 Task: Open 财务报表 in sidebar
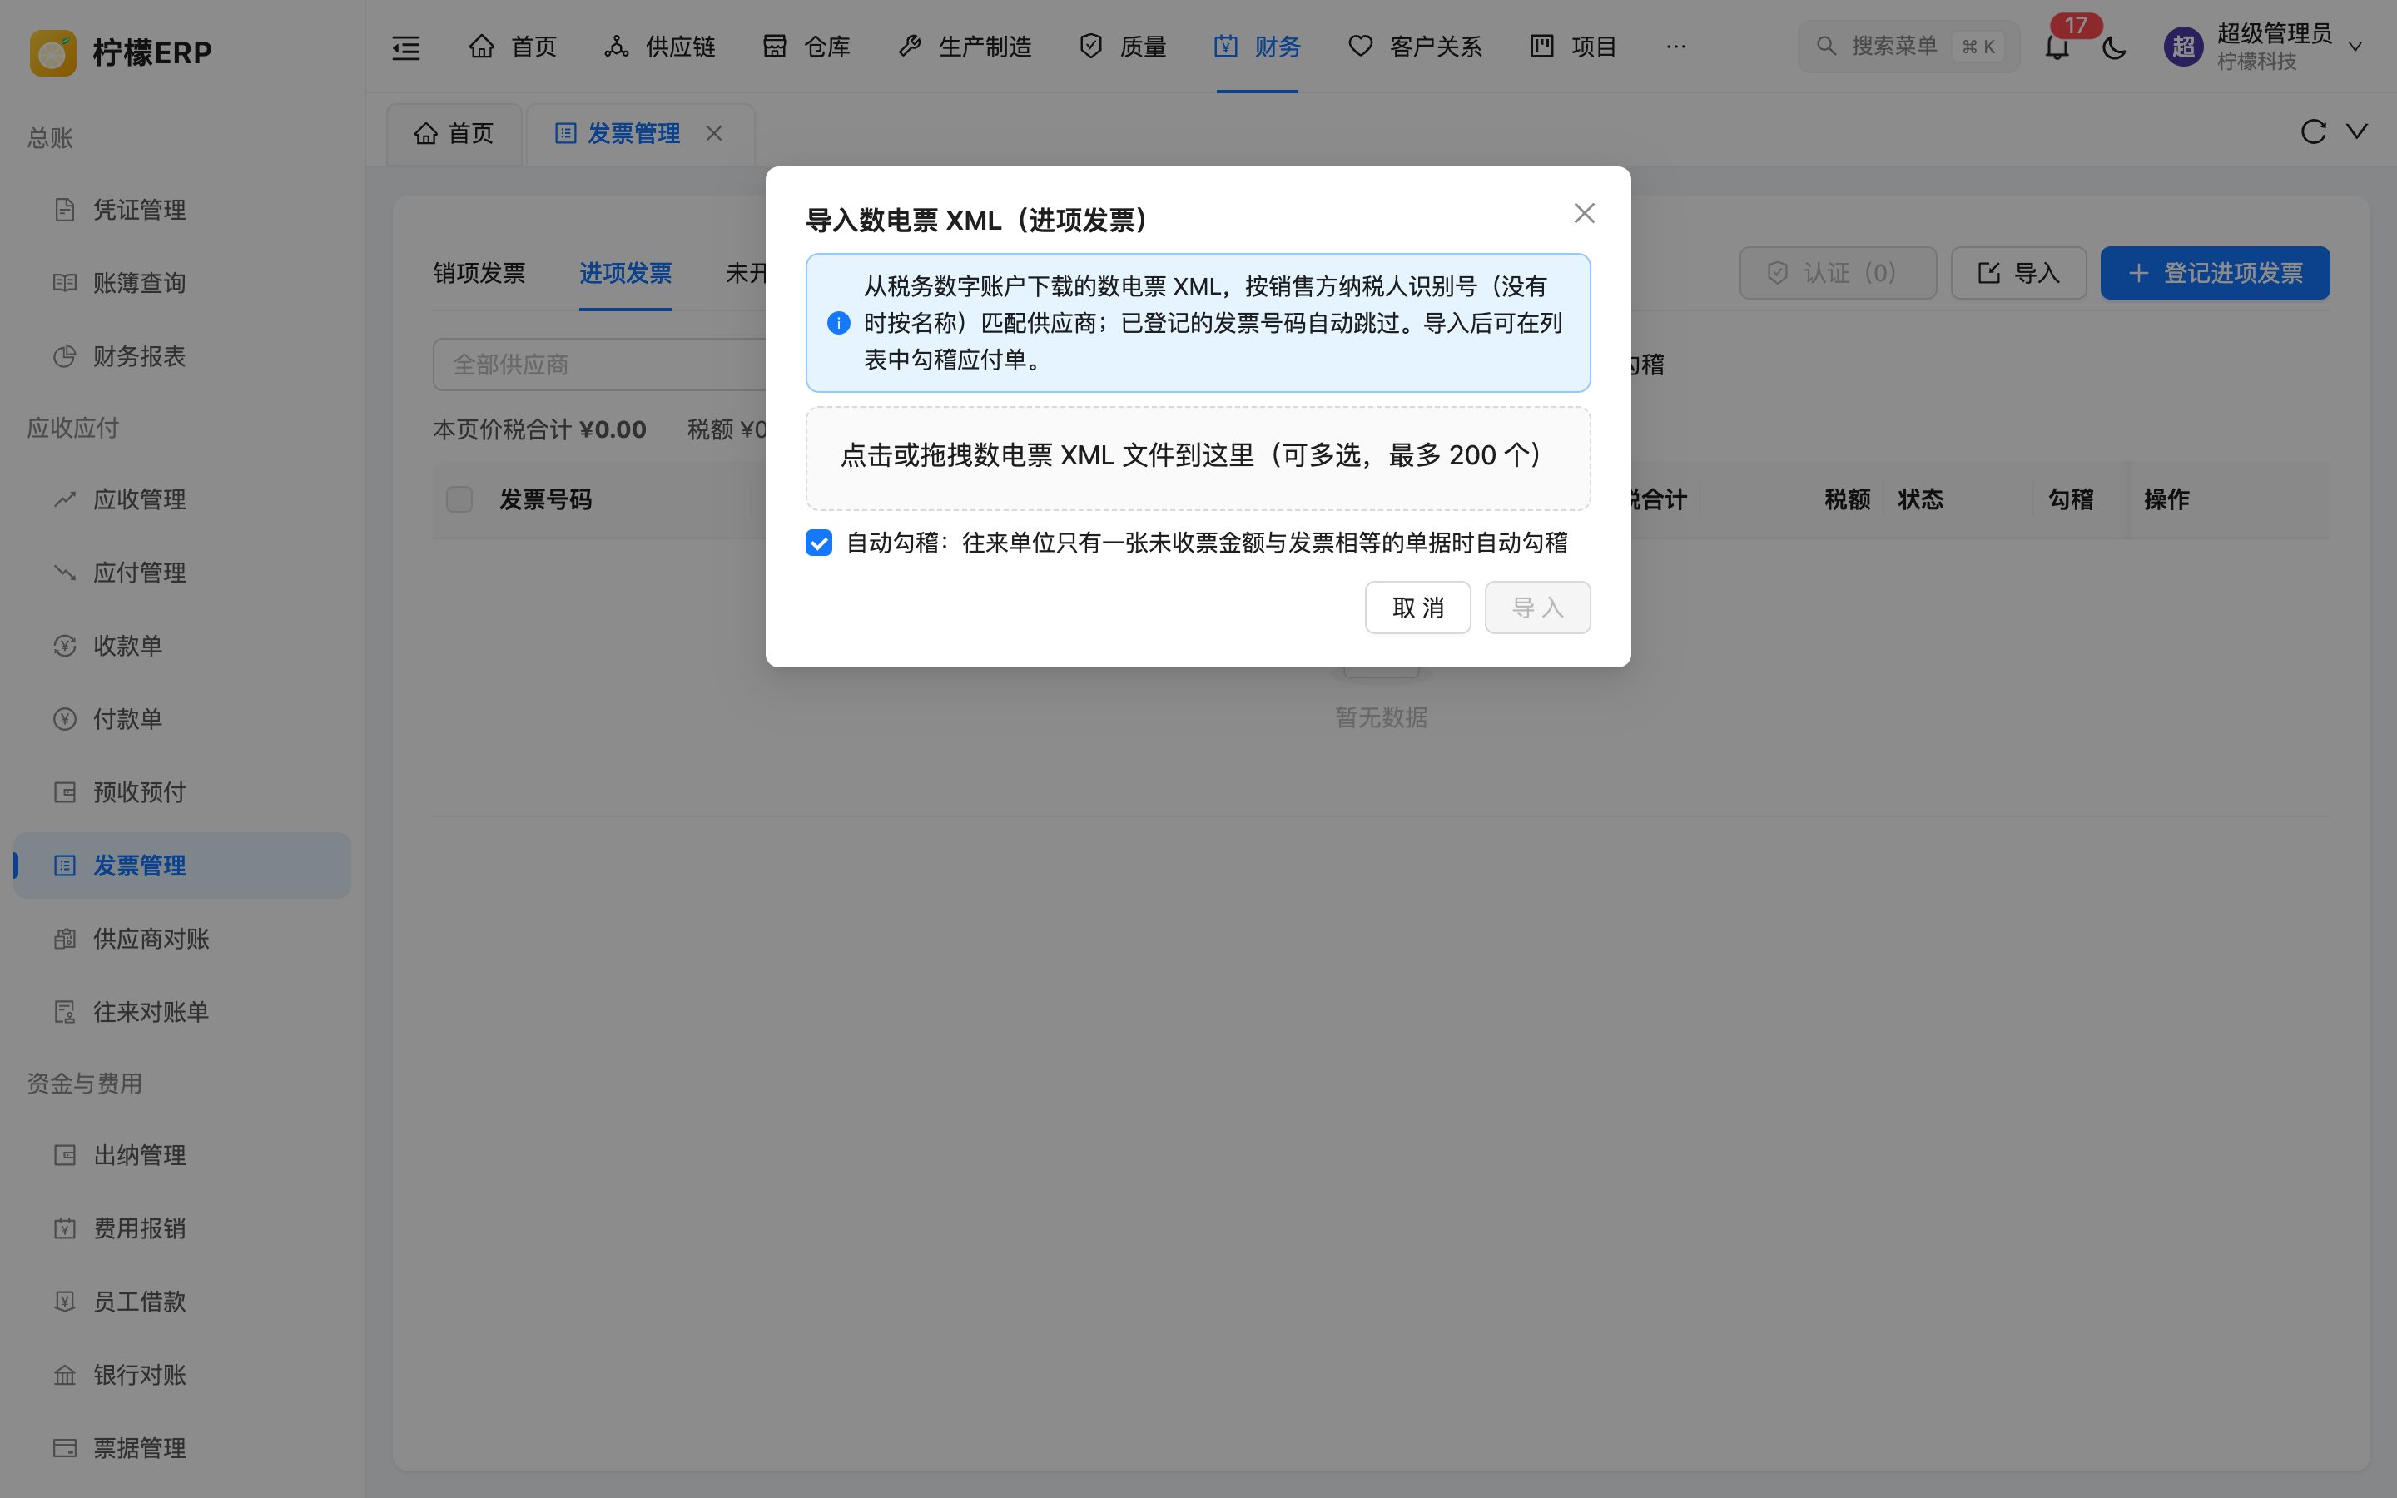click(182, 357)
